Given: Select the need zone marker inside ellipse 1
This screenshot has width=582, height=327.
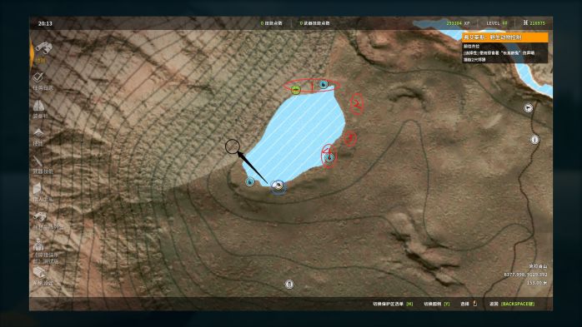Looking at the screenshot, I should pyautogui.click(x=324, y=85).
